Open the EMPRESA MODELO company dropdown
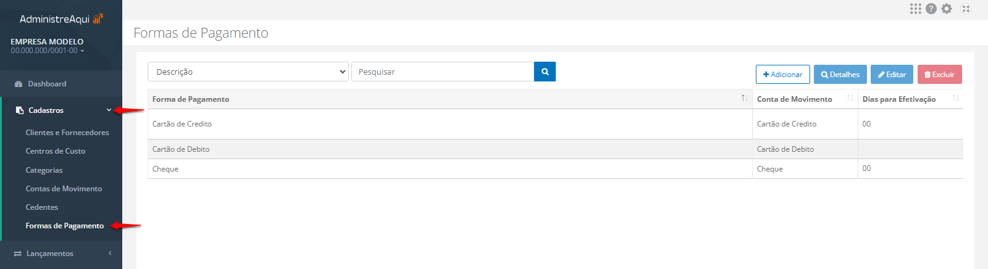Viewport: 988px width, 269px height. click(x=47, y=46)
